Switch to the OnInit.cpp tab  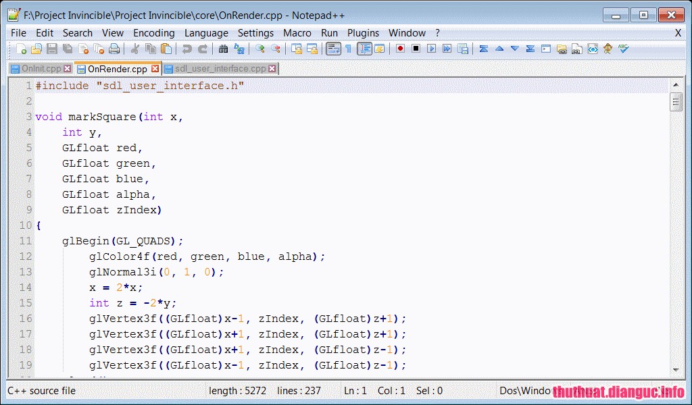click(41, 69)
